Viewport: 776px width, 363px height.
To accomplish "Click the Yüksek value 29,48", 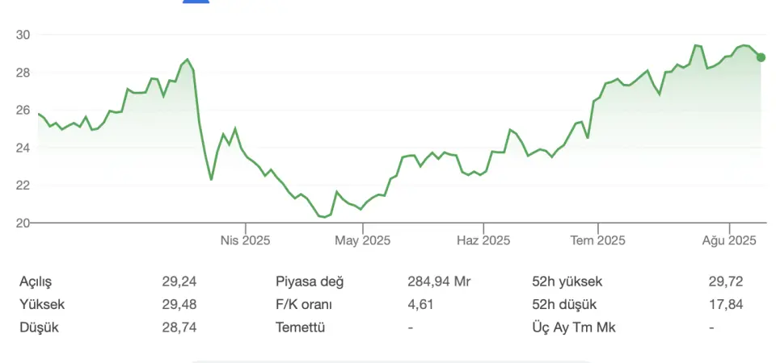I will pos(179,304).
